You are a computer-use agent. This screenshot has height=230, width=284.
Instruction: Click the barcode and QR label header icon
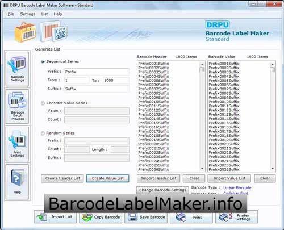pyautogui.click(x=53, y=31)
